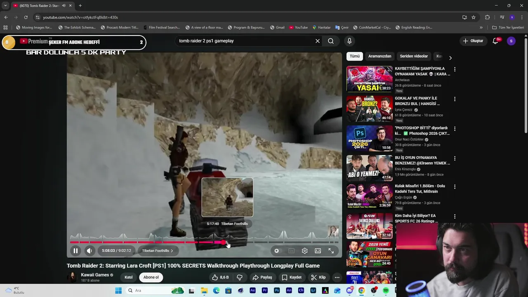The image size is (528, 297).
Task: Switch to theater mode icon
Action: point(318,250)
